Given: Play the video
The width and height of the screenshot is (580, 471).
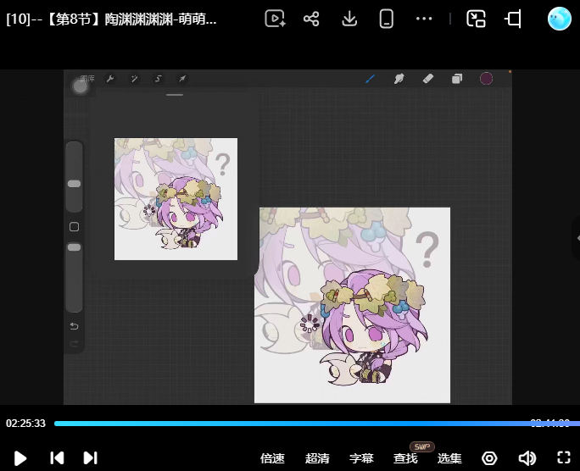Looking at the screenshot, I should 20,458.
